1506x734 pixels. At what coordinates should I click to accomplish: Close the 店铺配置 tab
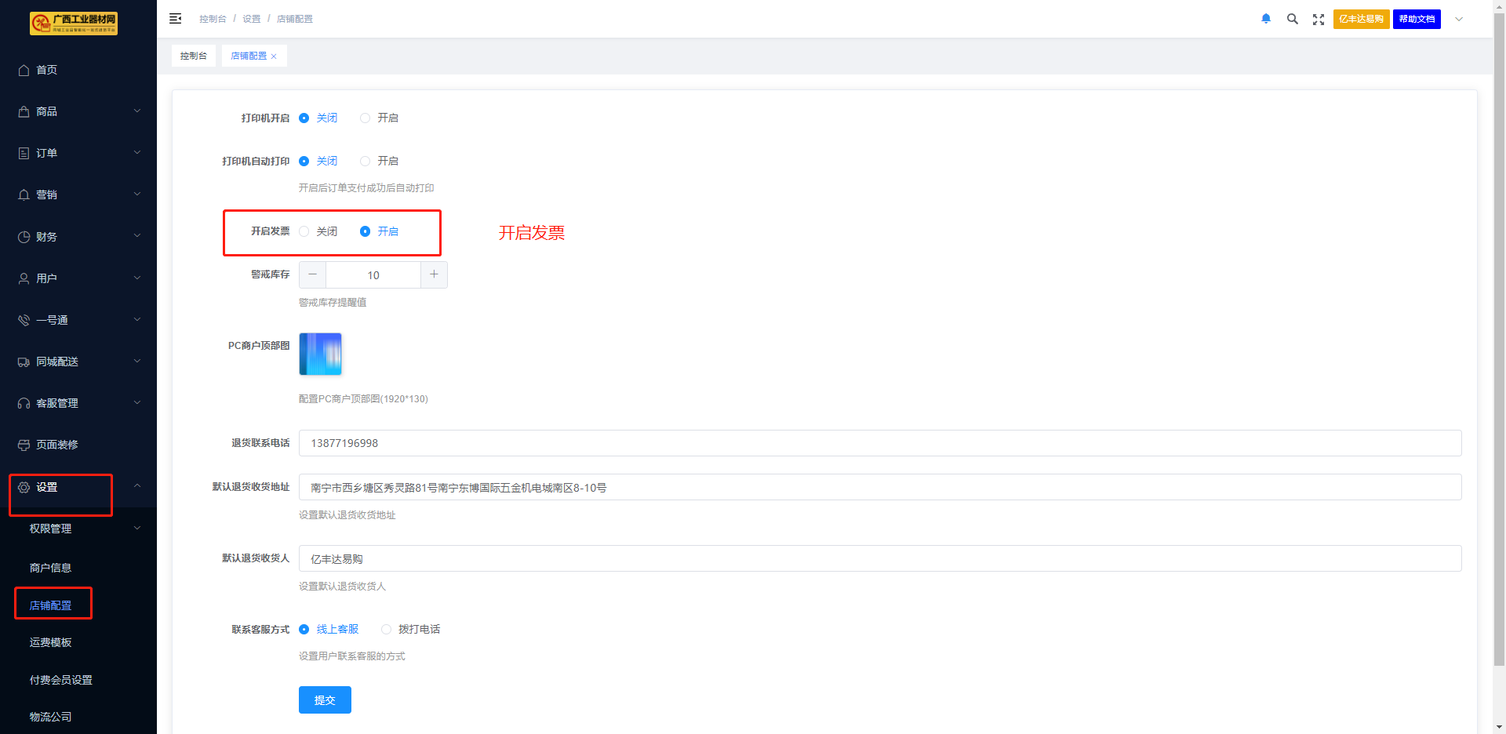(274, 56)
